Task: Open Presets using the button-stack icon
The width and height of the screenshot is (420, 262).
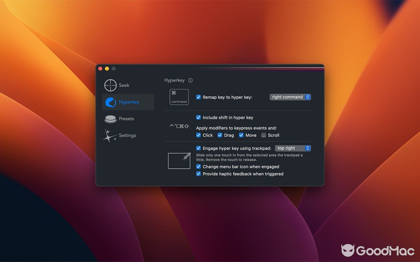Action: pos(111,119)
